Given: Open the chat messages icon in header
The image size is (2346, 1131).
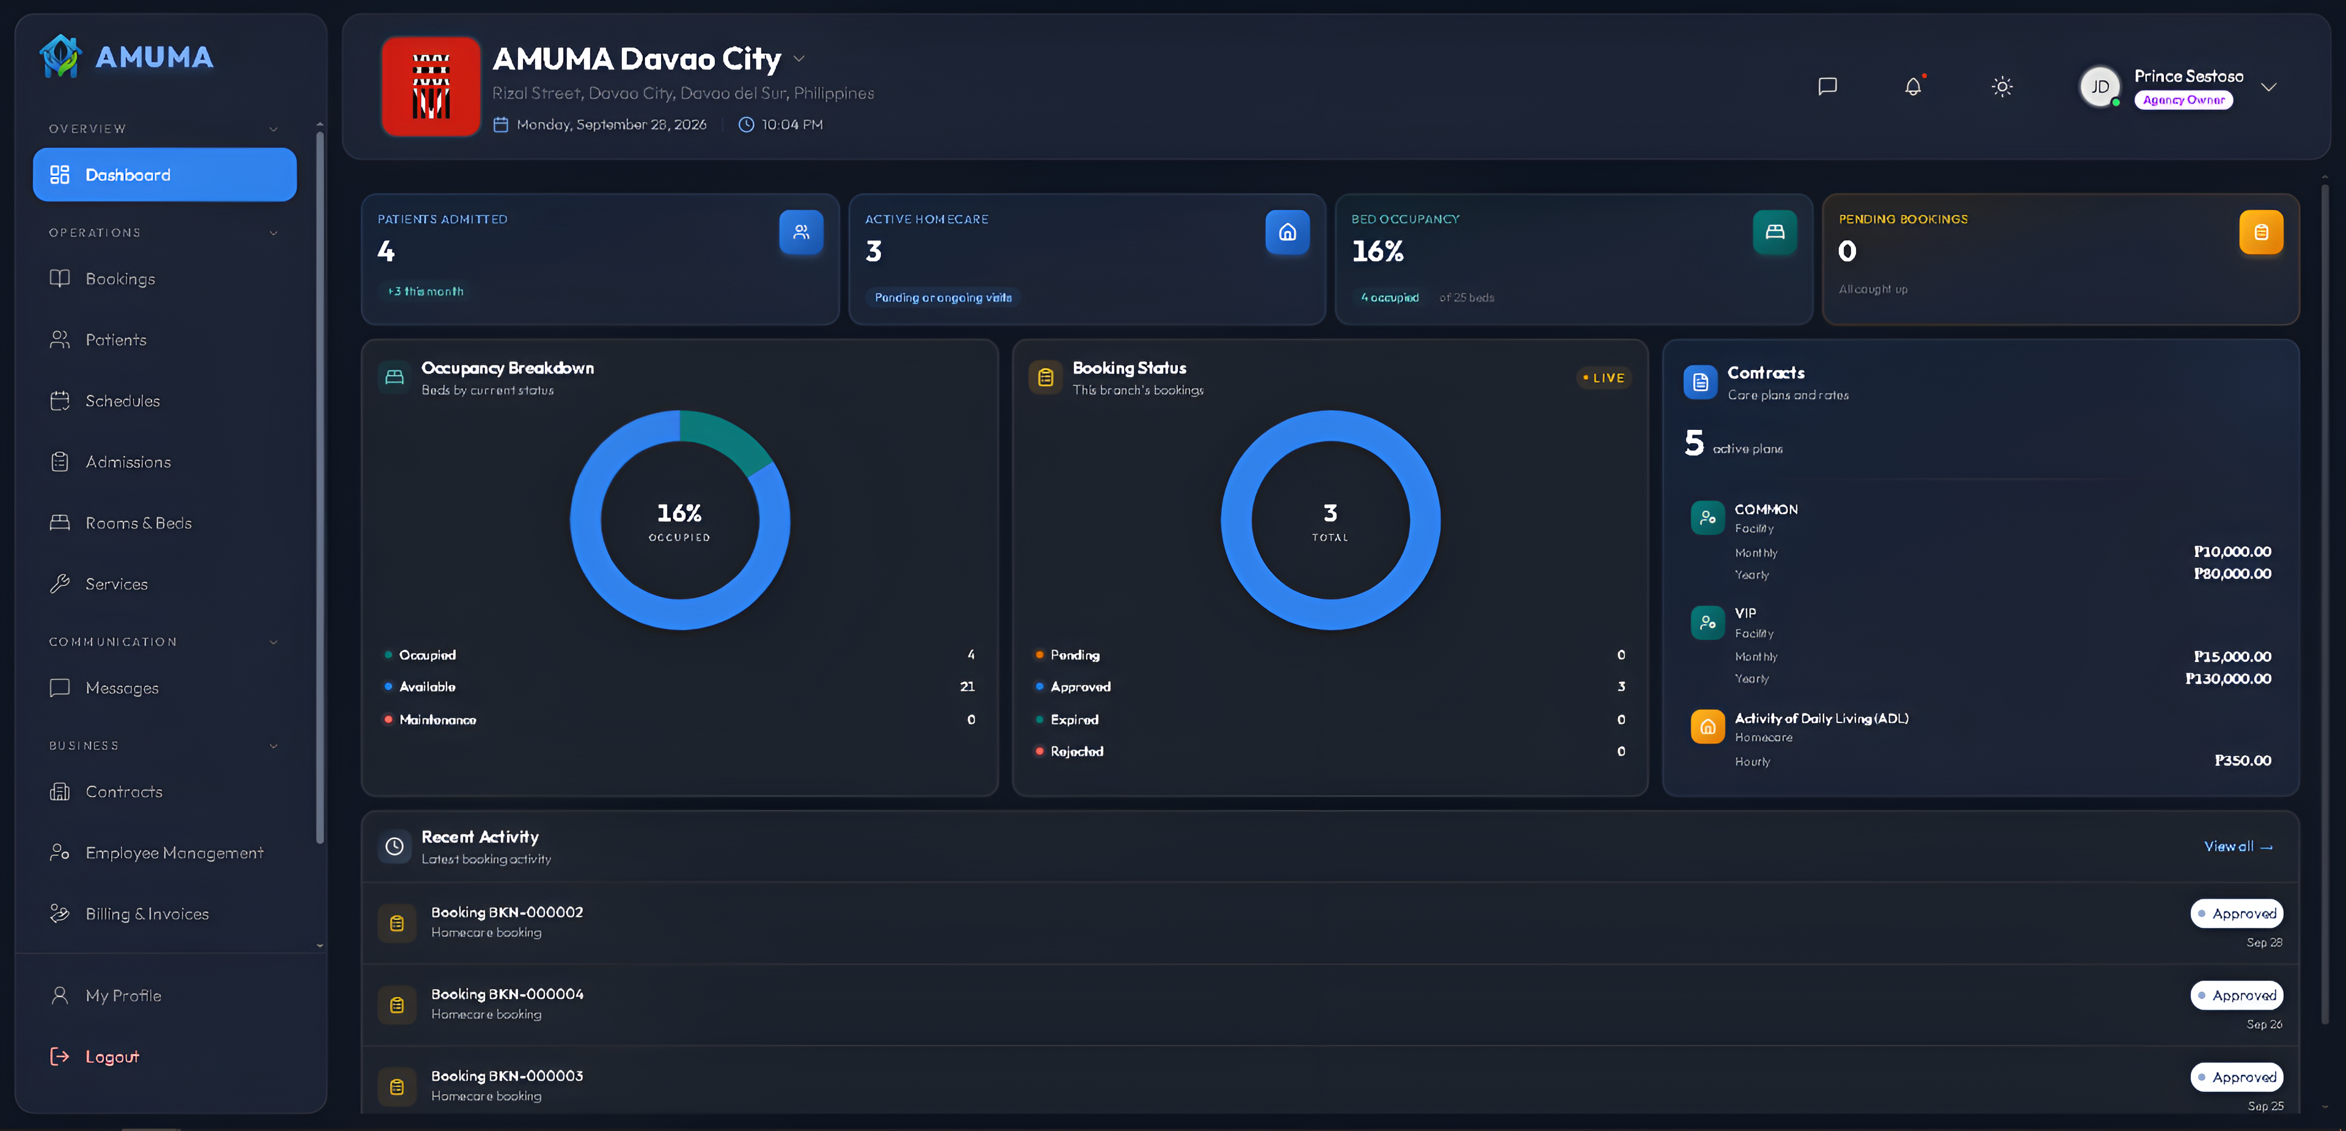Looking at the screenshot, I should pos(1827,87).
